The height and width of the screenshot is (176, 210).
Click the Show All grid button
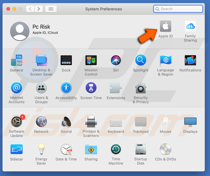point(51,9)
